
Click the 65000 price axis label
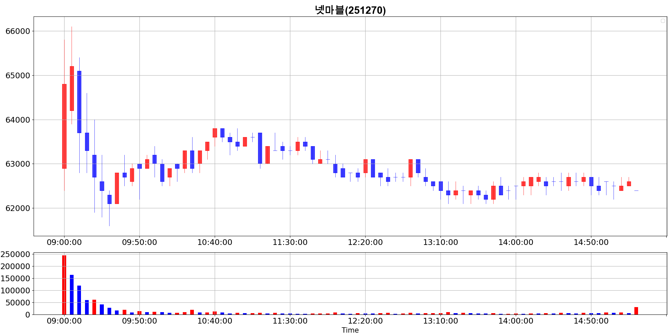coord(18,76)
